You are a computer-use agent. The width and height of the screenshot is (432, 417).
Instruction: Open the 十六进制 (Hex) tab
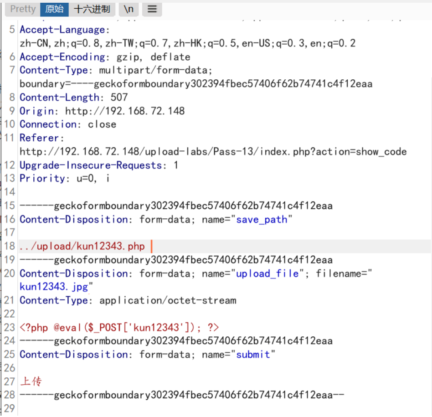pos(92,9)
